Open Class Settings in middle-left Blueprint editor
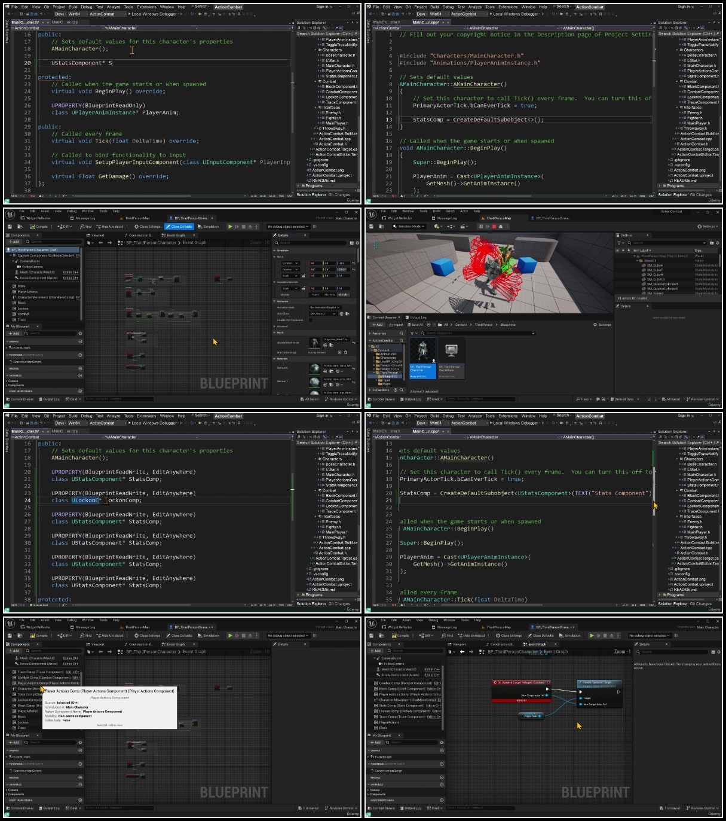 point(147,227)
